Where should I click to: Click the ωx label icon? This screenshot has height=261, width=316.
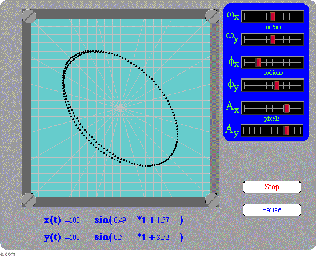(x=233, y=16)
